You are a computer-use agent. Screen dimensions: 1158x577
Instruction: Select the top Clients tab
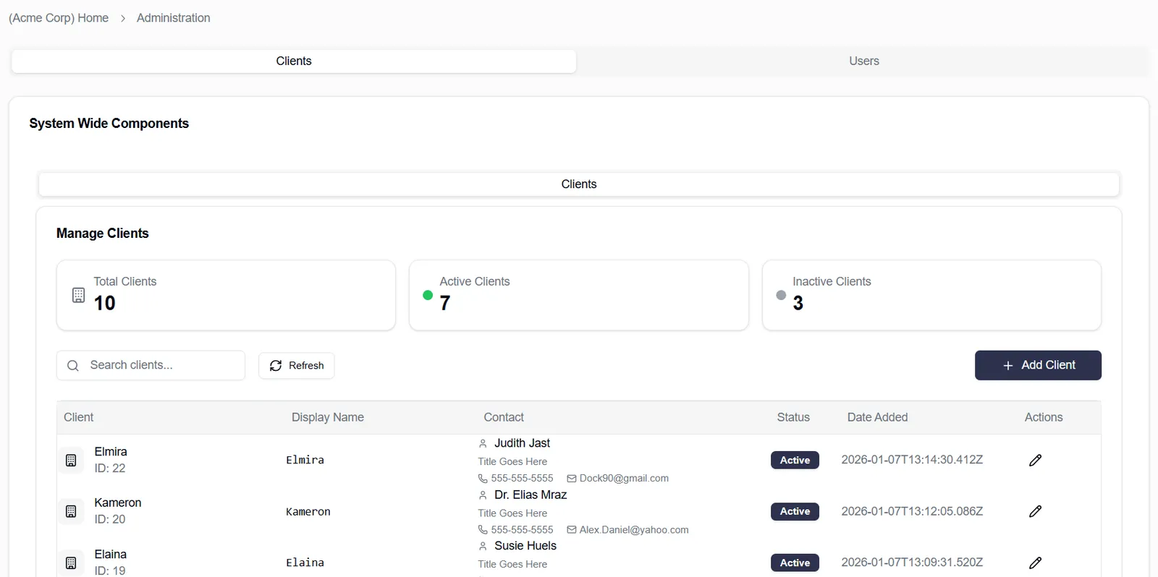pos(294,61)
